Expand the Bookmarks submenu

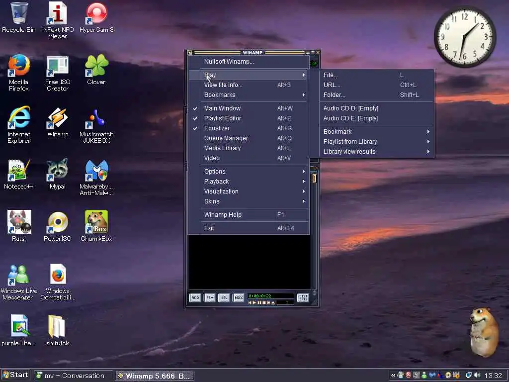249,95
